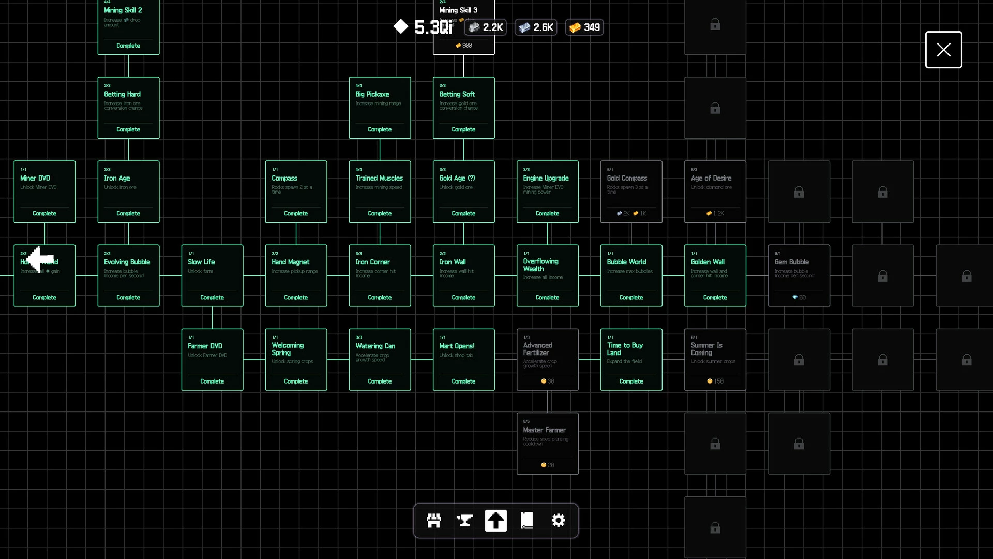The height and width of the screenshot is (559, 993).
Task: Select the Iron Wall card
Action: click(463, 275)
